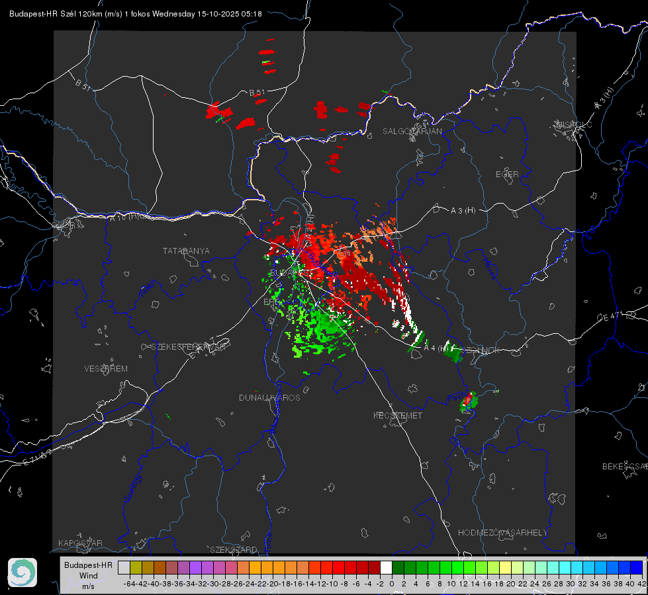Image resolution: width=648 pixels, height=595 pixels.
Task: Click the isolated red-green echo southeast of Szolnok
Action: click(468, 402)
